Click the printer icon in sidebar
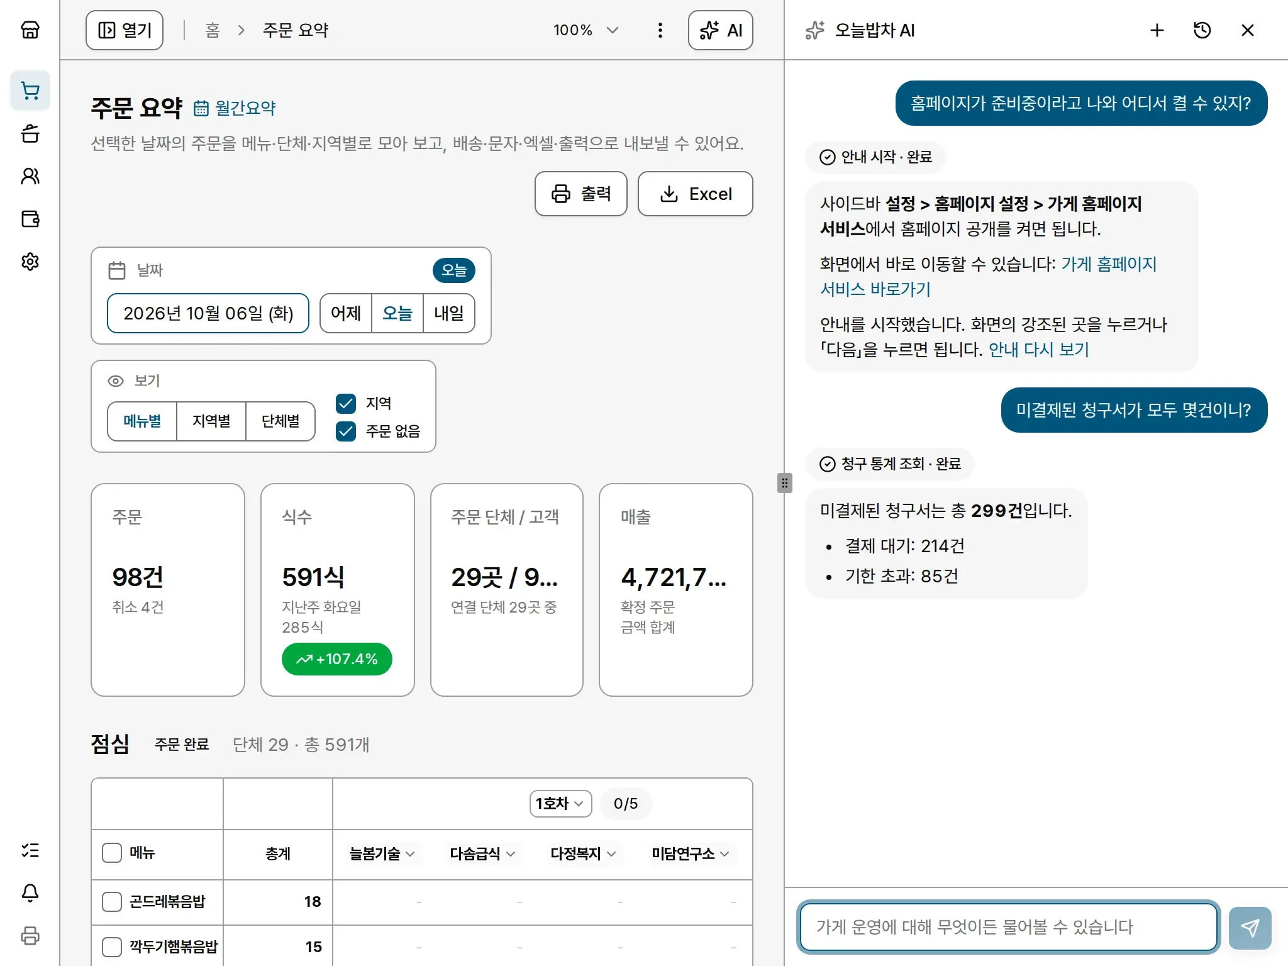 (30, 936)
